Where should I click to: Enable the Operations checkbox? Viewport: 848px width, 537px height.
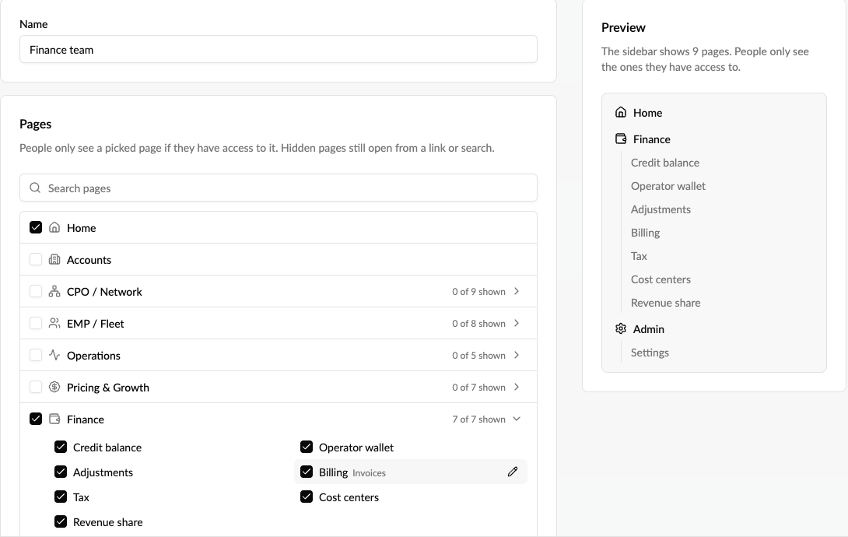[x=36, y=355]
